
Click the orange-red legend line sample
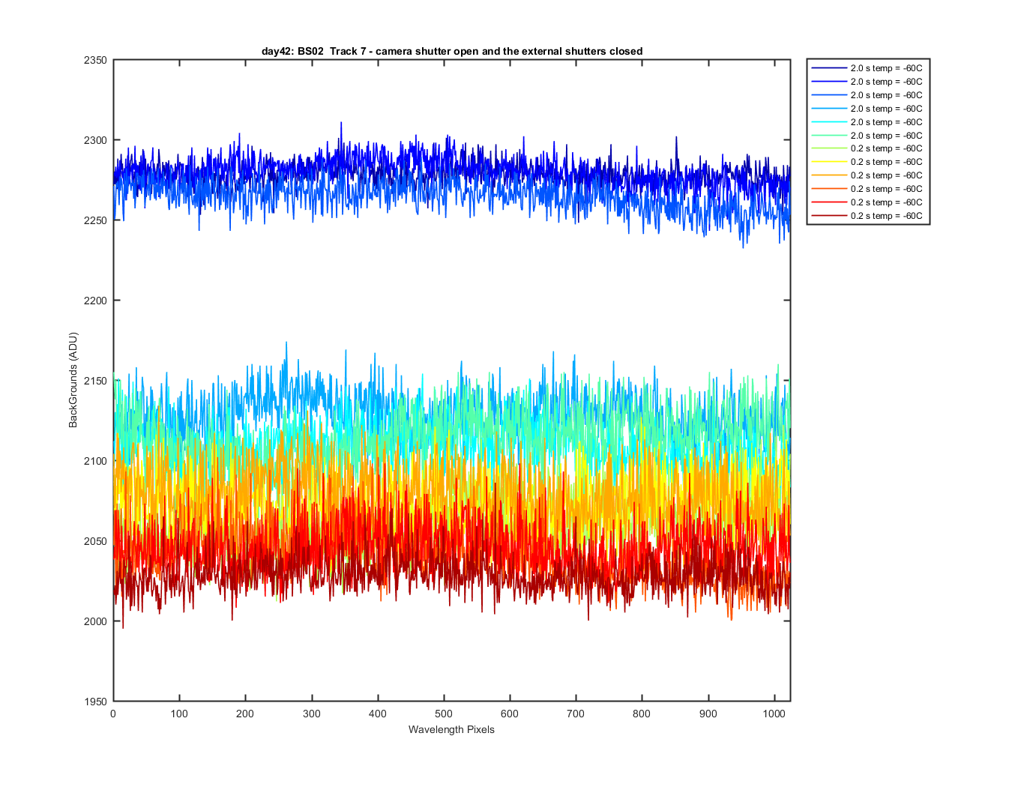point(828,189)
